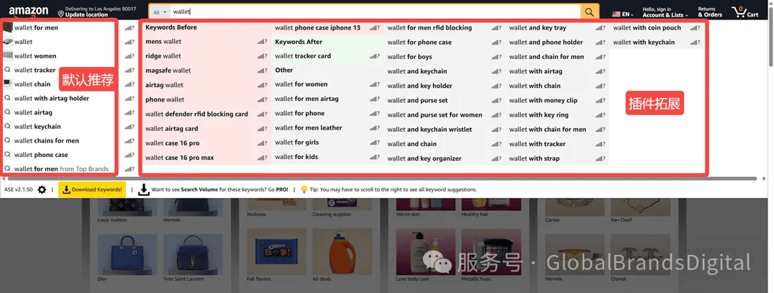Click the search icon beside 'wallet tracker' suggestion

click(x=7, y=70)
